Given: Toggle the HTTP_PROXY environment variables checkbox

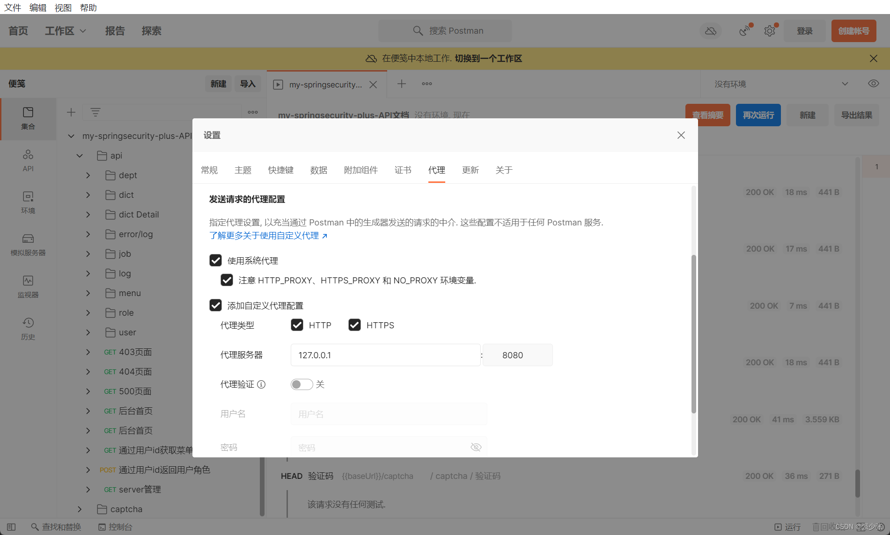Looking at the screenshot, I should click(227, 280).
